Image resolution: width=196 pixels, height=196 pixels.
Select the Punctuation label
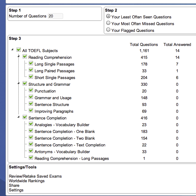click(45, 91)
